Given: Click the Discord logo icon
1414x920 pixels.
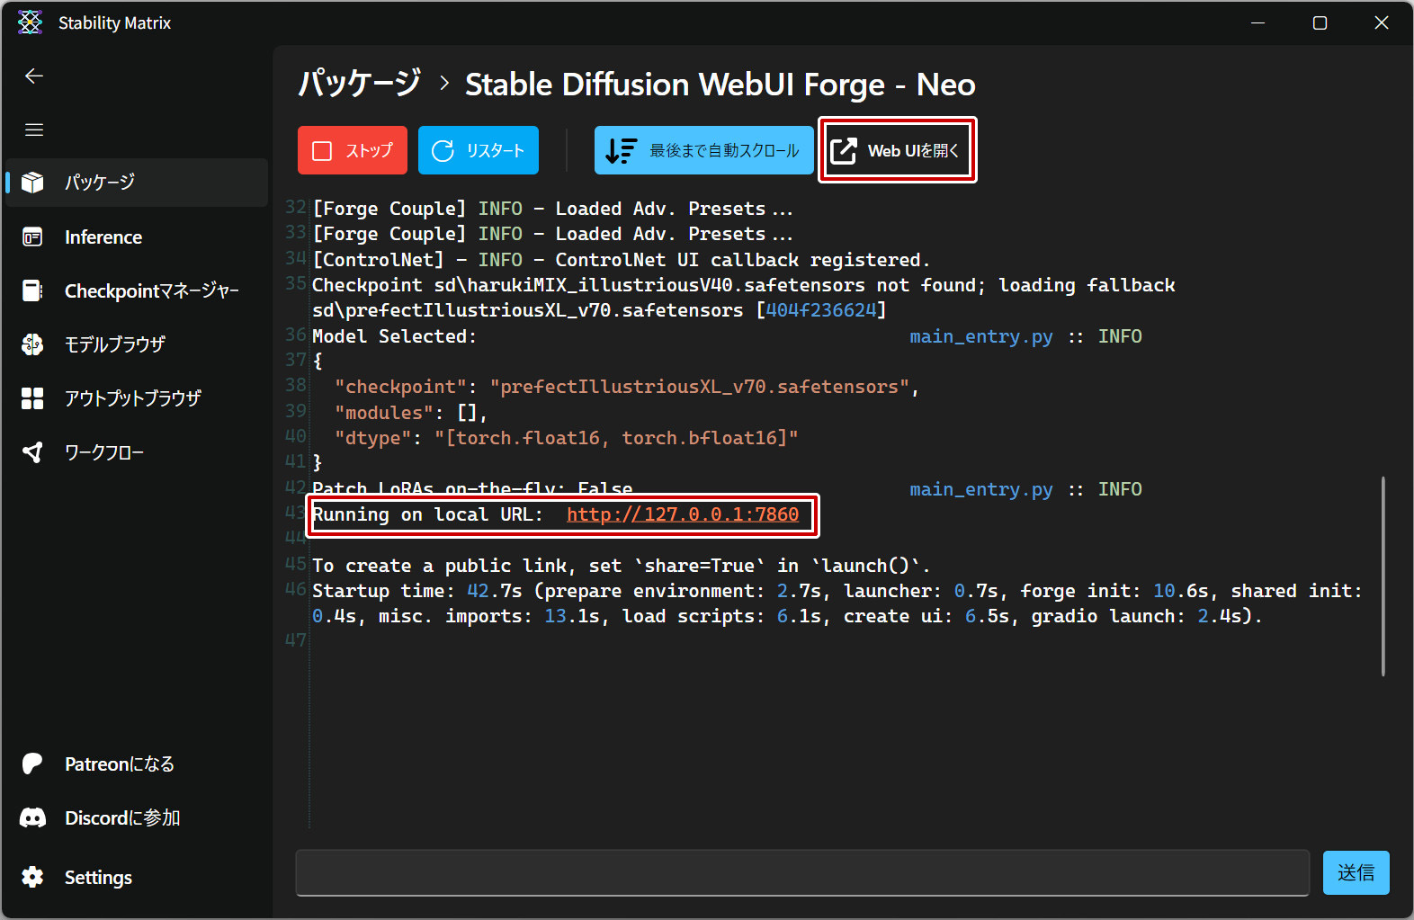Looking at the screenshot, I should pyautogui.click(x=33, y=818).
